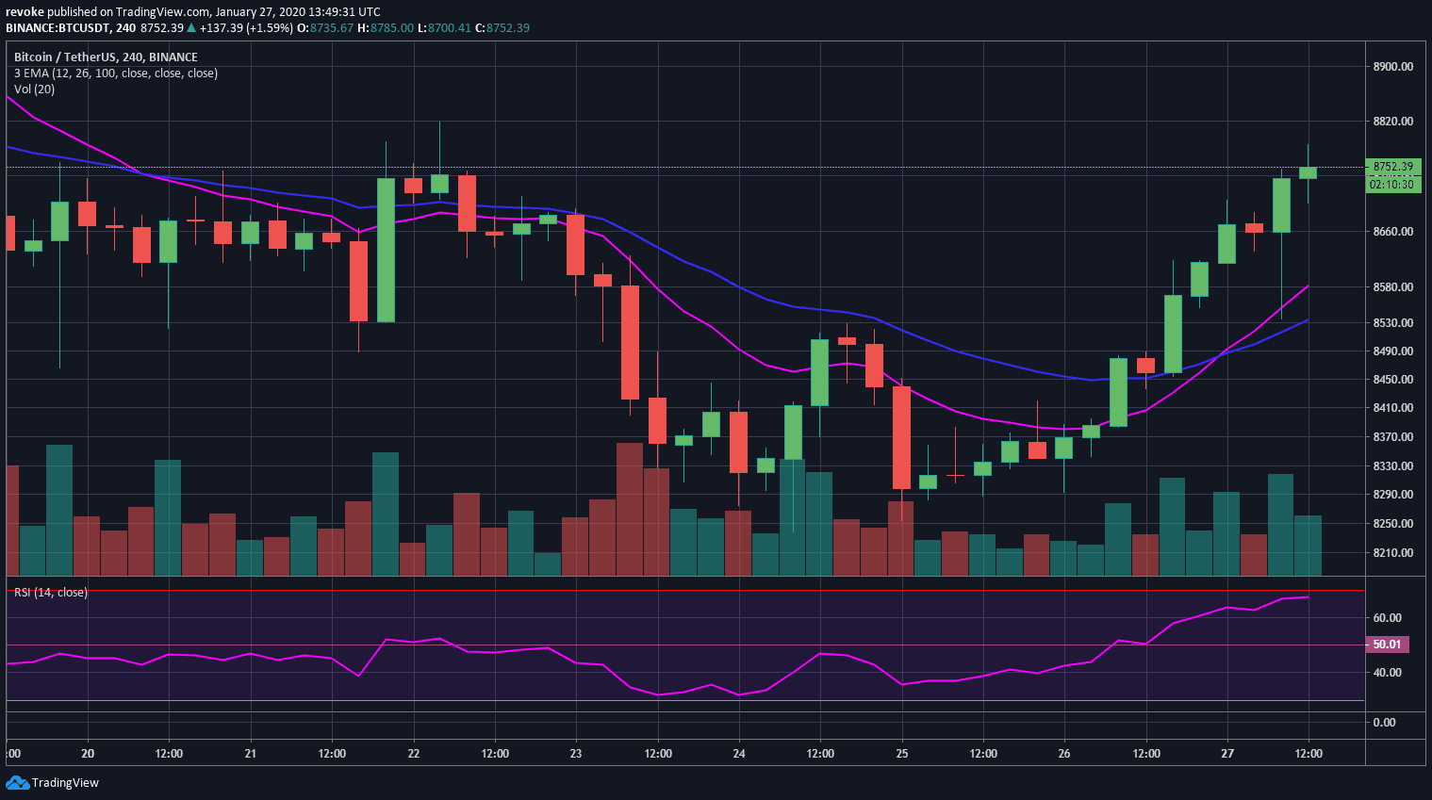Click the BINANCE:BTCUSDT symbol in header
The height and width of the screenshot is (800, 1432).
tap(58, 28)
